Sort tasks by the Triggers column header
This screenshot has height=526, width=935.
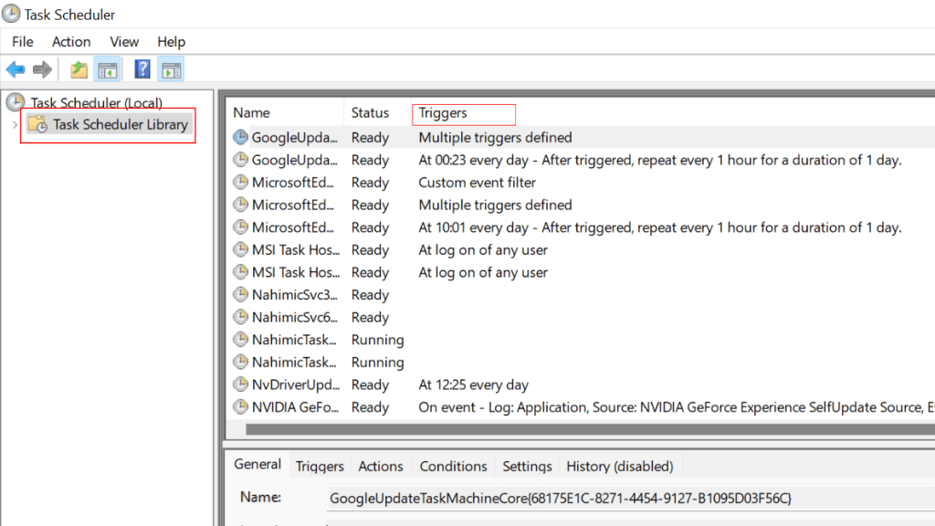(443, 113)
